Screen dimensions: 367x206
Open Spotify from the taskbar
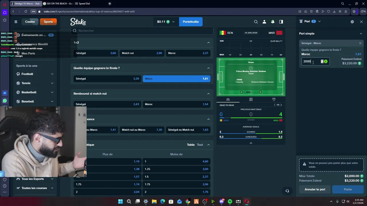(x=230, y=201)
